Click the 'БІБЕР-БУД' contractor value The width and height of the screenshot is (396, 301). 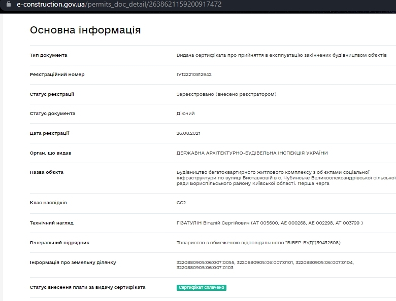258,243
